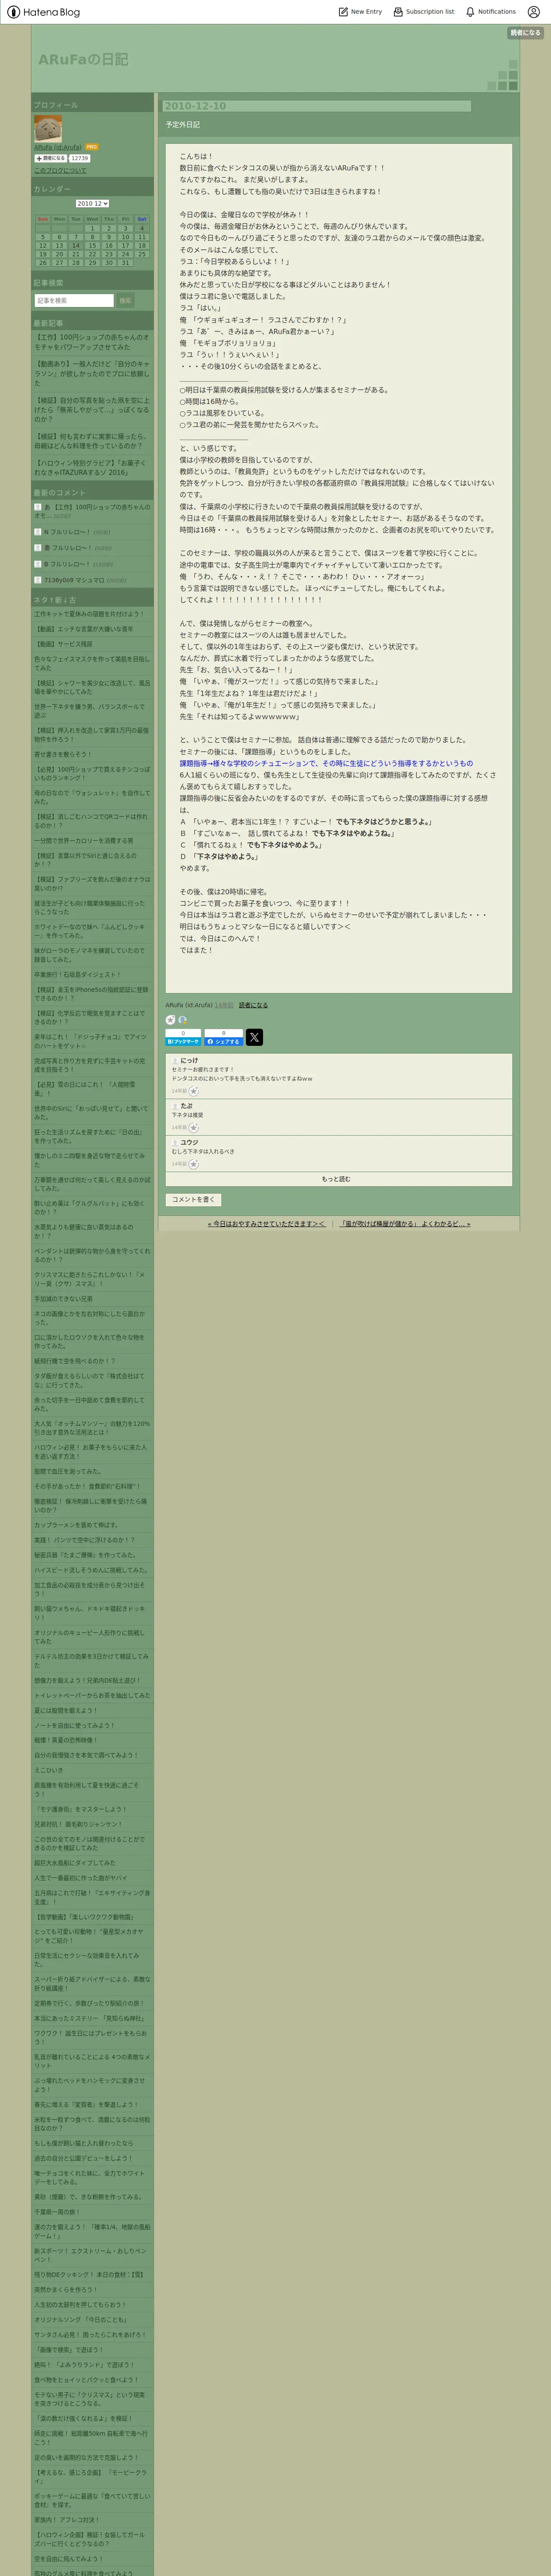Viewport: 551px width, 2576px height.
Task: Open 自分のキャラソン recent article
Action: coord(91,373)
